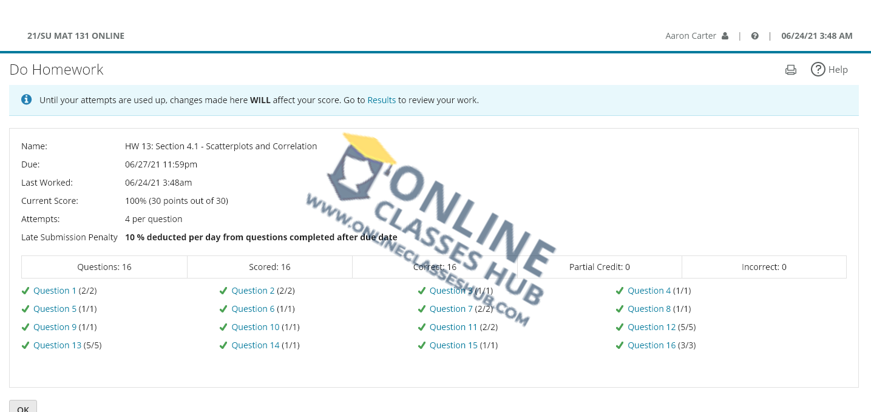
Task: Open Question 1 link
Action: 55,291
